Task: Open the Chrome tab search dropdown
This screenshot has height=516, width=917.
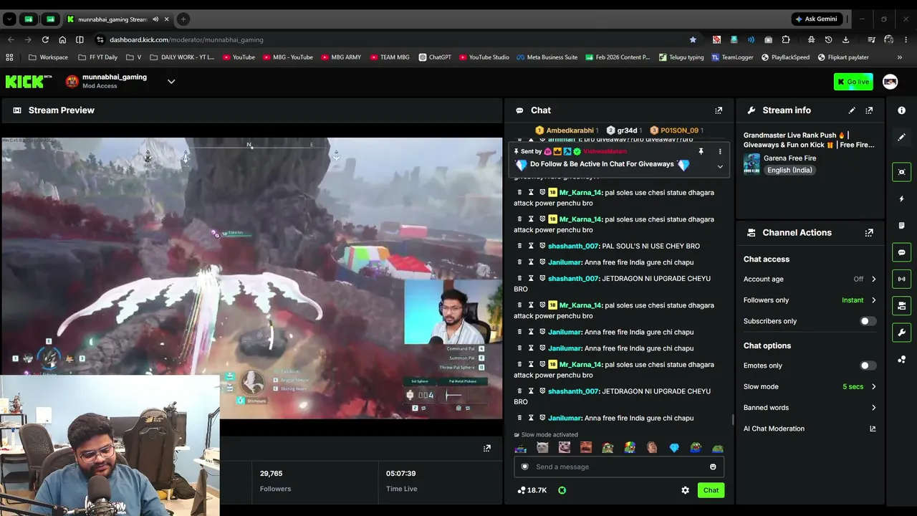Action: [x=9, y=19]
